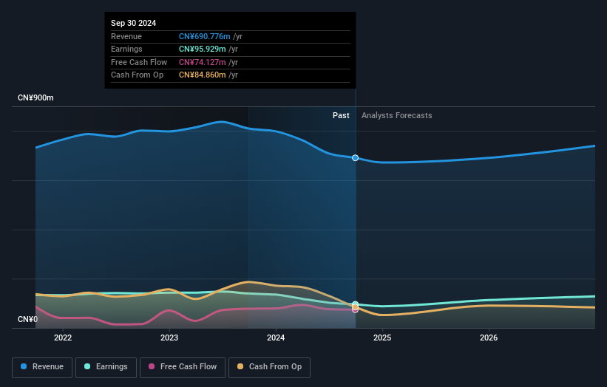Image resolution: width=607 pixels, height=387 pixels.
Task: Click the CN¥690.776m revenue value
Action: [204, 36]
